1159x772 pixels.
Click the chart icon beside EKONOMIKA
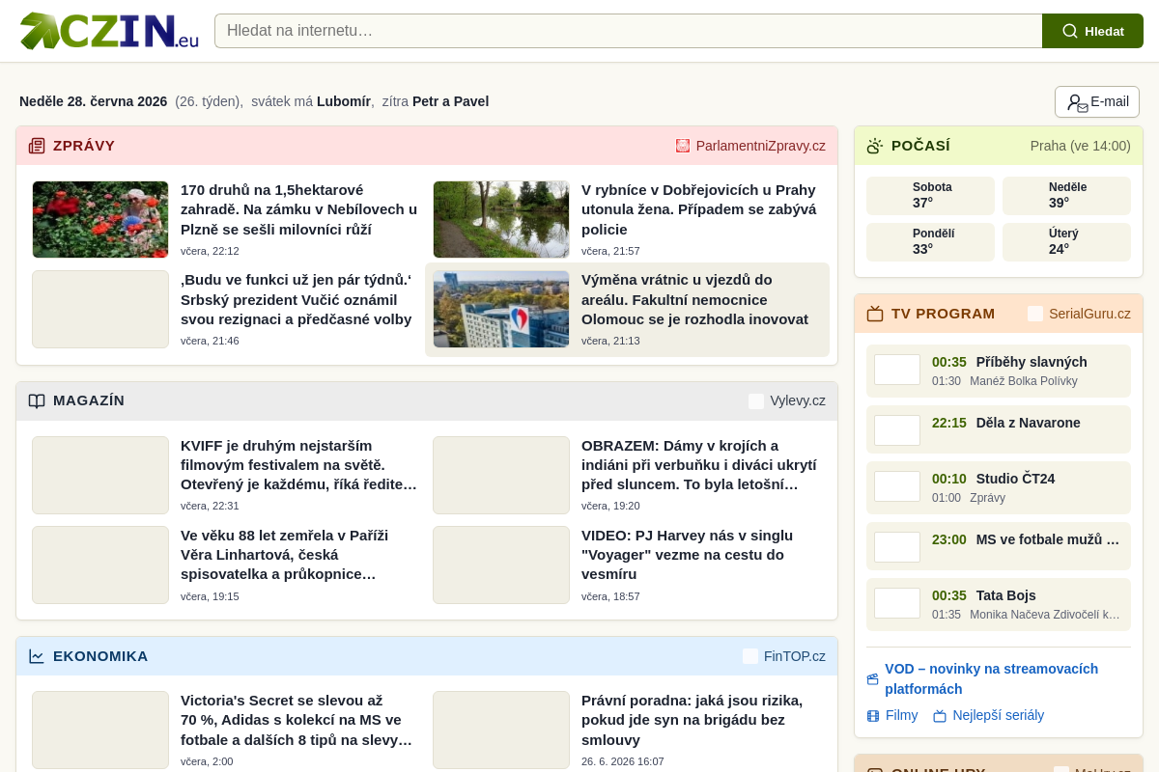[x=37, y=656]
